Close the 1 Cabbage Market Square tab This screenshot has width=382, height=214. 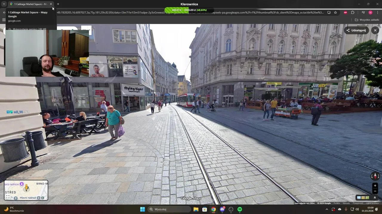click(x=51, y=4)
